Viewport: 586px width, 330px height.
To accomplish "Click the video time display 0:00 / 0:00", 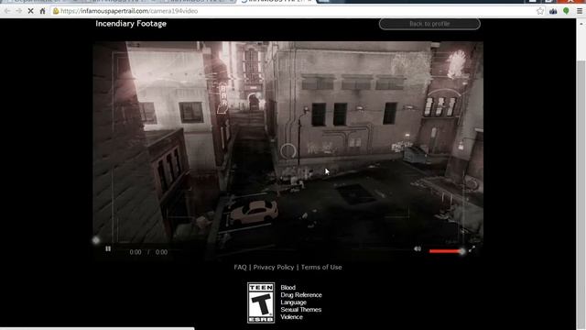I will (x=148, y=252).
